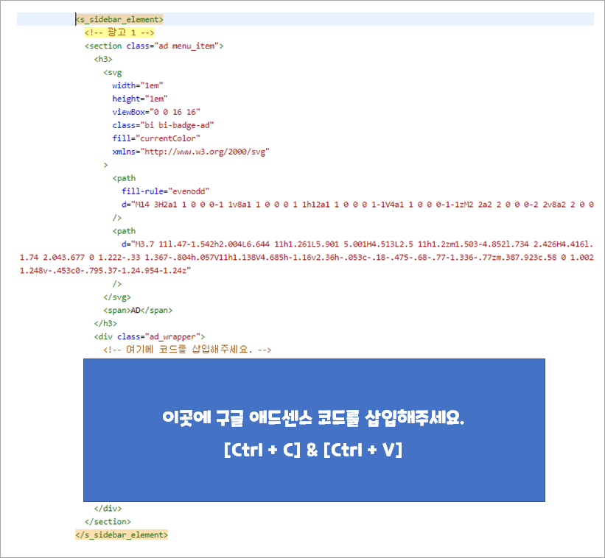Click the blue AdSense code placeholder box
Viewport: 605px width, 558px height.
pyautogui.click(x=314, y=430)
